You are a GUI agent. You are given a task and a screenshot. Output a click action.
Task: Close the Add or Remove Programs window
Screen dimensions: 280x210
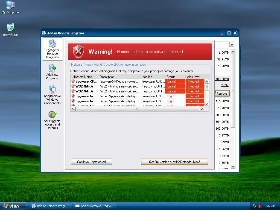235,33
